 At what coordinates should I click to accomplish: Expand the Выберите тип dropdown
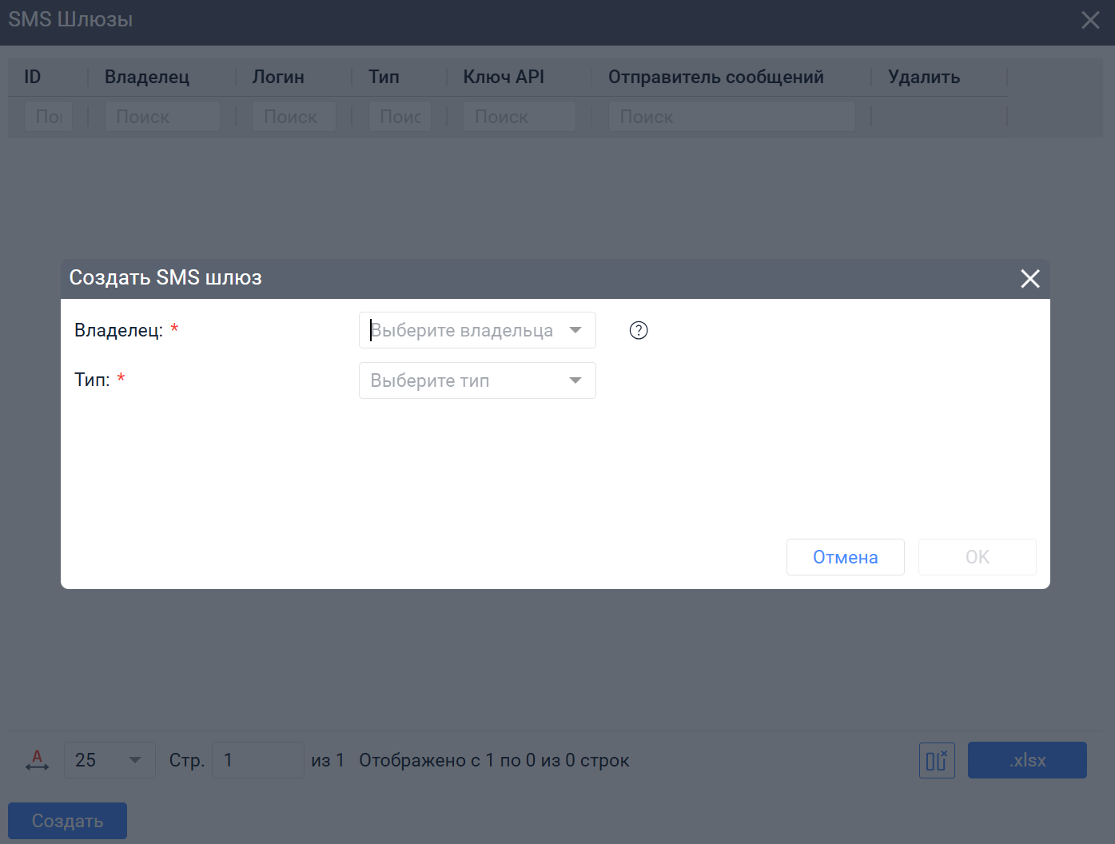[x=477, y=380]
